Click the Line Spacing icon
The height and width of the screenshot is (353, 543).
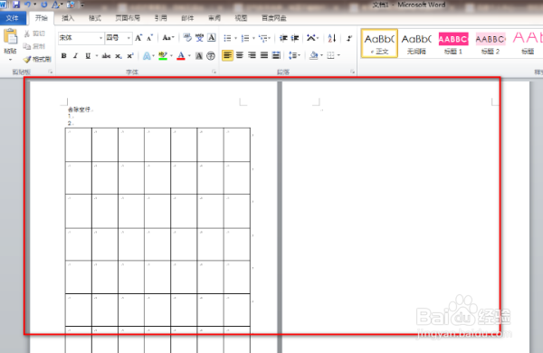tap(292, 55)
